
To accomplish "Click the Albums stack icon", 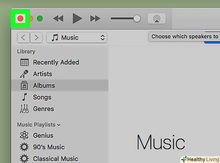I will click(x=24, y=85).
